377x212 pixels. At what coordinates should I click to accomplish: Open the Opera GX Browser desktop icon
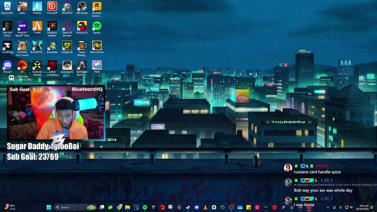tap(67, 29)
